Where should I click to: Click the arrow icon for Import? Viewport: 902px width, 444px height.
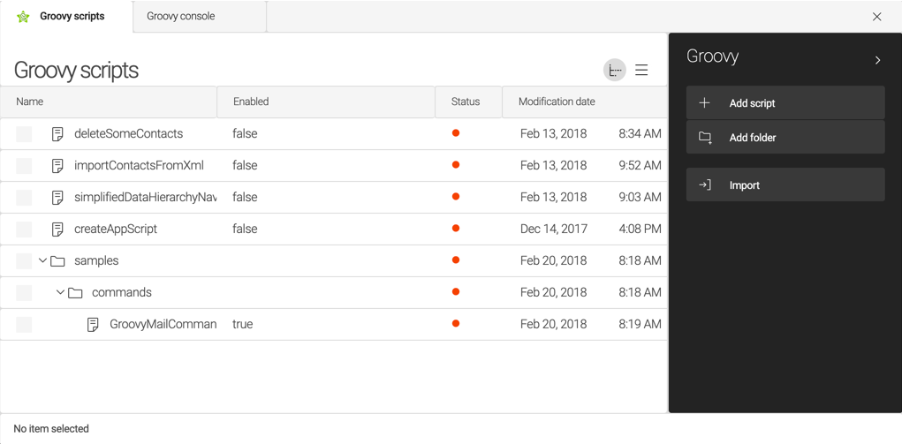(704, 185)
